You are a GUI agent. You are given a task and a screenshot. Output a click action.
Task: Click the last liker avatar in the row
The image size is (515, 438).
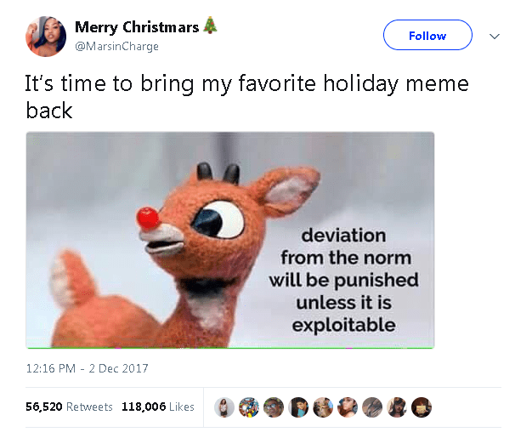pos(422,407)
